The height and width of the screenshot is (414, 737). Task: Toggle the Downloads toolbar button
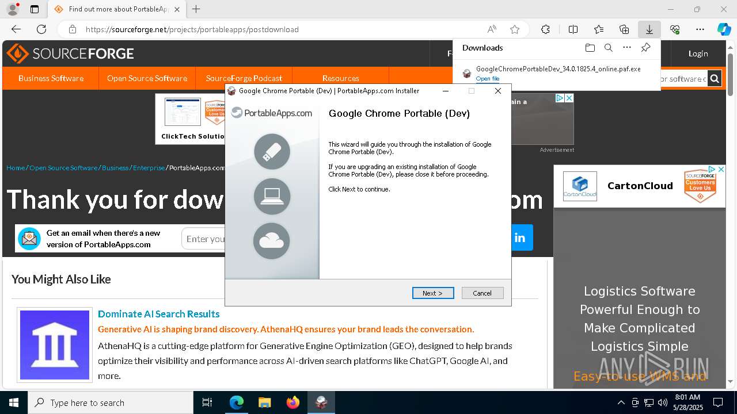coord(649,29)
